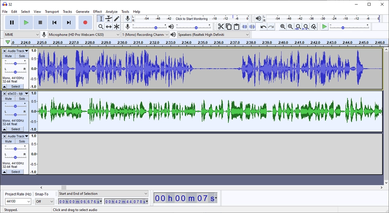This screenshot has width=389, height=213.
Task: Open the Analyze menu
Action: coord(111,12)
